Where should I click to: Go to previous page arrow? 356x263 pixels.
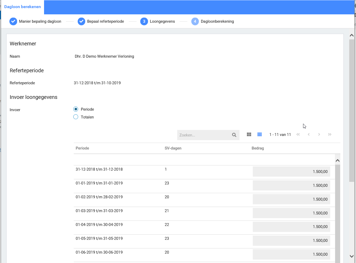pyautogui.click(x=309, y=134)
